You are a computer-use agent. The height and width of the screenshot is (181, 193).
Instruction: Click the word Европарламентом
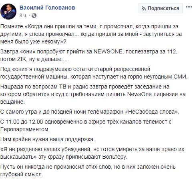pyautogui.click(x=24, y=129)
